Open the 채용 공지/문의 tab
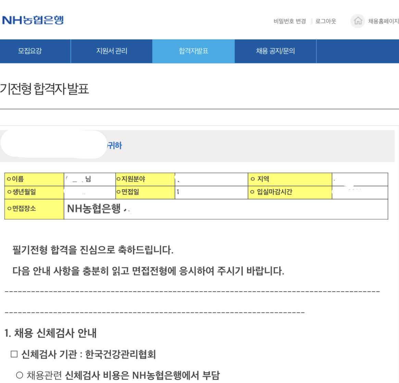Screen dimensions: 399x383 point(275,51)
